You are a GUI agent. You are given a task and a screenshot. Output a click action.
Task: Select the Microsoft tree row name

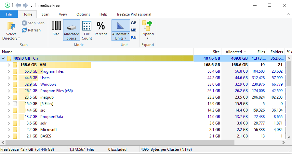click(x=48, y=130)
